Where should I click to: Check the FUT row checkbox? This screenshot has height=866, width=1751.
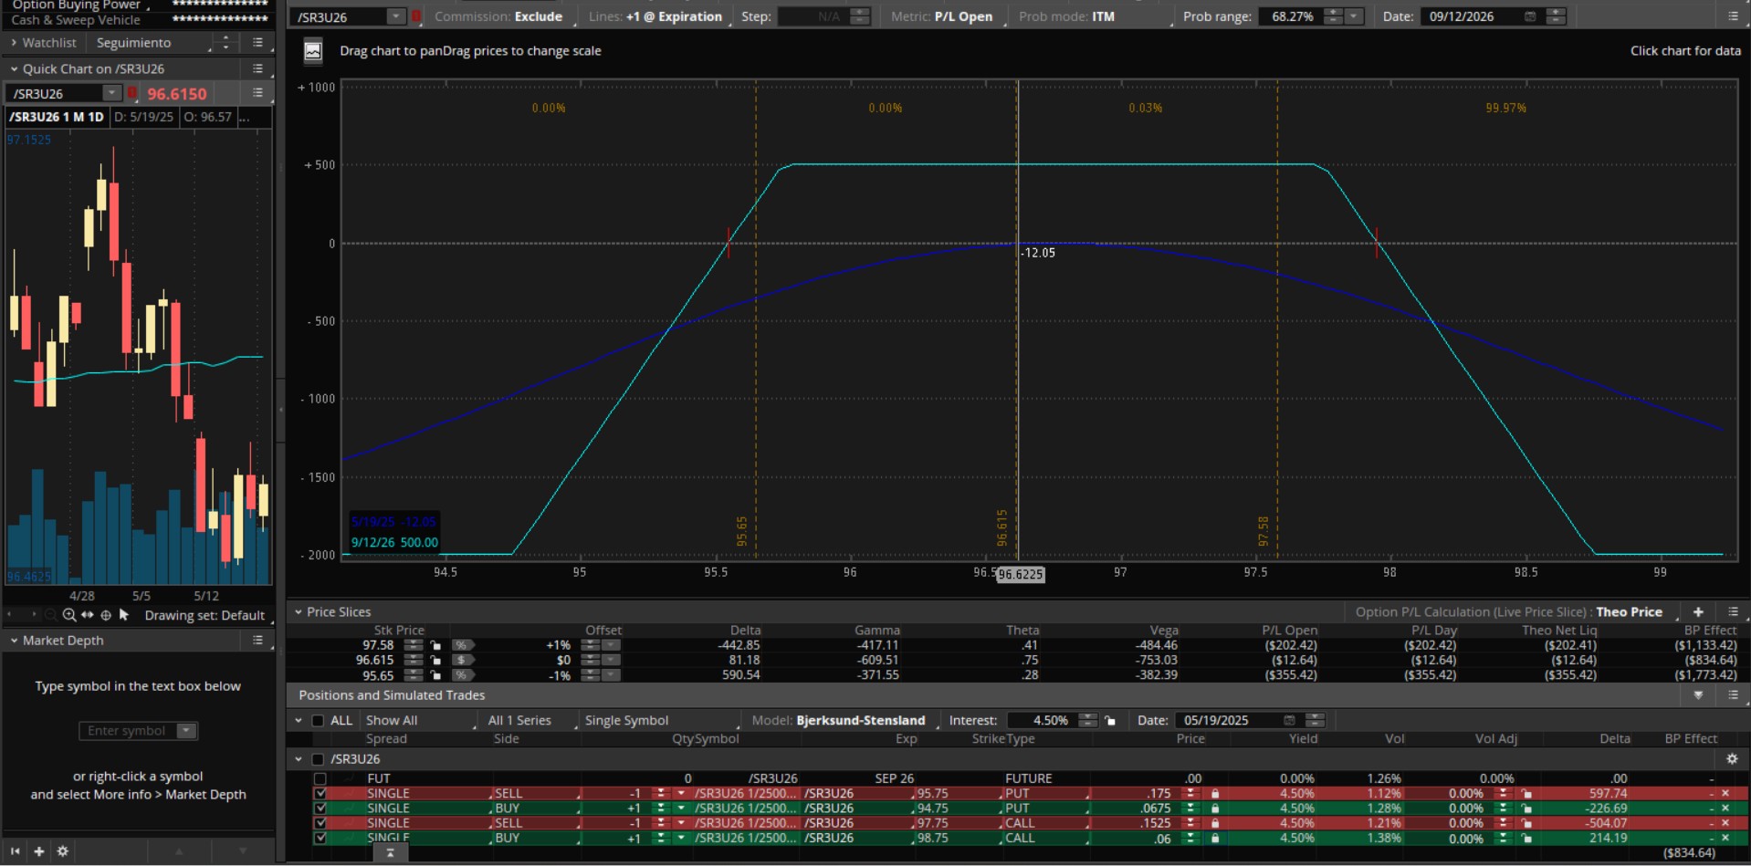tap(320, 778)
